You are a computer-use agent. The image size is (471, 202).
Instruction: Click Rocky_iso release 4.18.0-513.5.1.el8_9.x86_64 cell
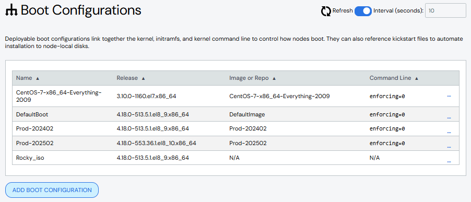153,158
